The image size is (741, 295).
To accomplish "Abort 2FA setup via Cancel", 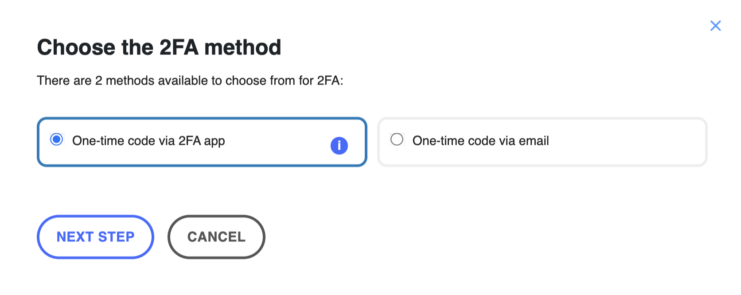I will (216, 237).
